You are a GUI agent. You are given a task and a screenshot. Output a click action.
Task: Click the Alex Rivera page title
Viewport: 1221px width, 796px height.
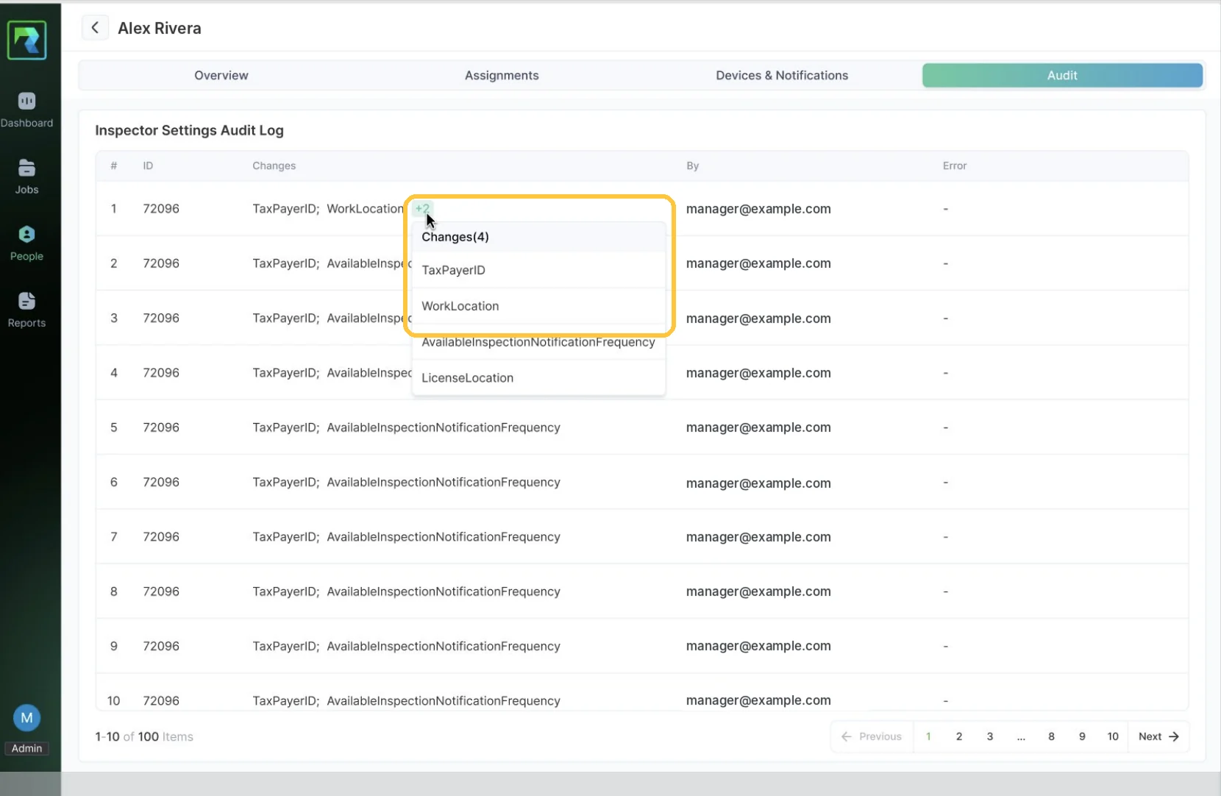(160, 28)
